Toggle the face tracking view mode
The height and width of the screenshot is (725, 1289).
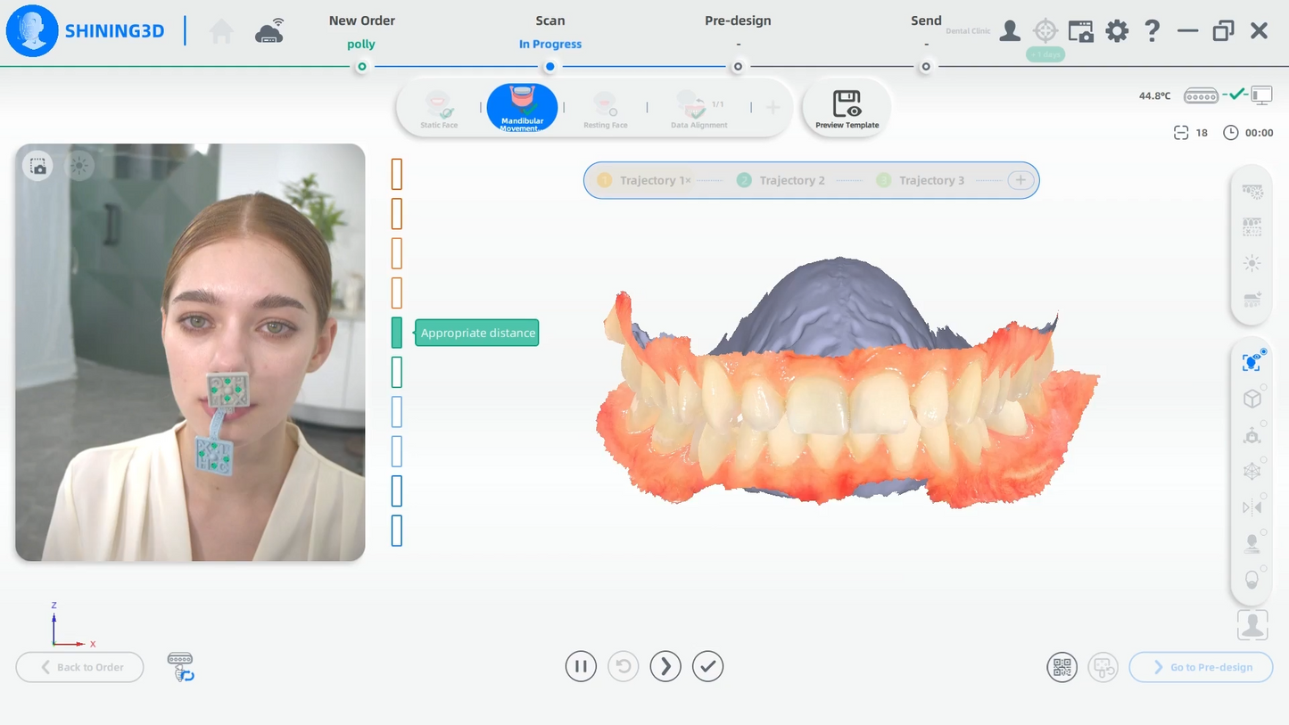point(1252,362)
